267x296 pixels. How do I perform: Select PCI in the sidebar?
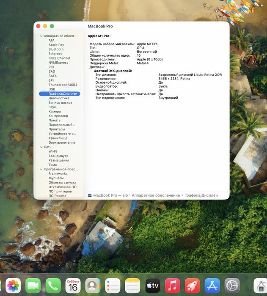pos(51,67)
